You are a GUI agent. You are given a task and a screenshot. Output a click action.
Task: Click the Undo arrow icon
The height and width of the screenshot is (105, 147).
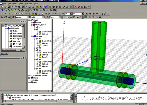point(30,7)
